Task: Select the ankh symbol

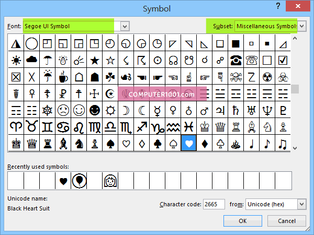Action: click(31, 93)
